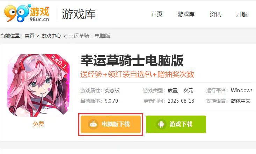This screenshot has width=256, height=154.
Task: Click the 电脑版下载 orange download button
Action: 111,124
